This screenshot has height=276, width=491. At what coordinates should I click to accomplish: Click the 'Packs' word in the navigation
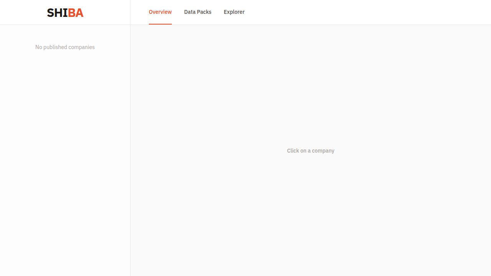click(x=204, y=12)
